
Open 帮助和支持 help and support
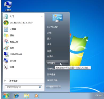tap(52, 80)
